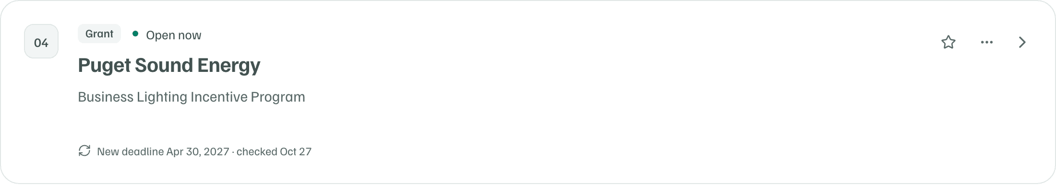Click Business Lighting Incentive Program subtitle
Viewport: 1056px width, 185px height.
192,97
